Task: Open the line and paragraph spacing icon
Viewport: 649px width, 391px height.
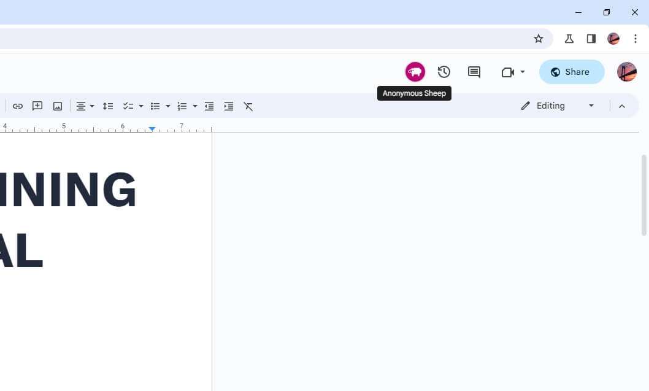Action: pos(109,106)
